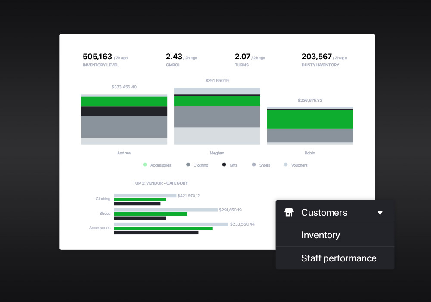Viewport: 431px width, 302px height.
Task: Click the store icon beside Customers
Action: pyautogui.click(x=289, y=212)
